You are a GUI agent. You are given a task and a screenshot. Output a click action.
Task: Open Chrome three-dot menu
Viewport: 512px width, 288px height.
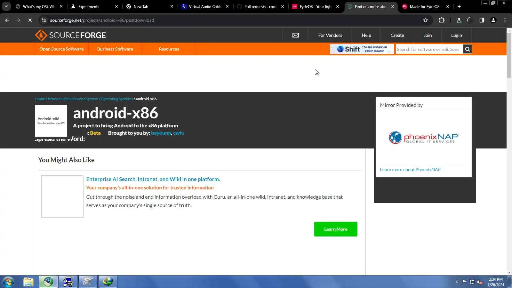coord(505,20)
